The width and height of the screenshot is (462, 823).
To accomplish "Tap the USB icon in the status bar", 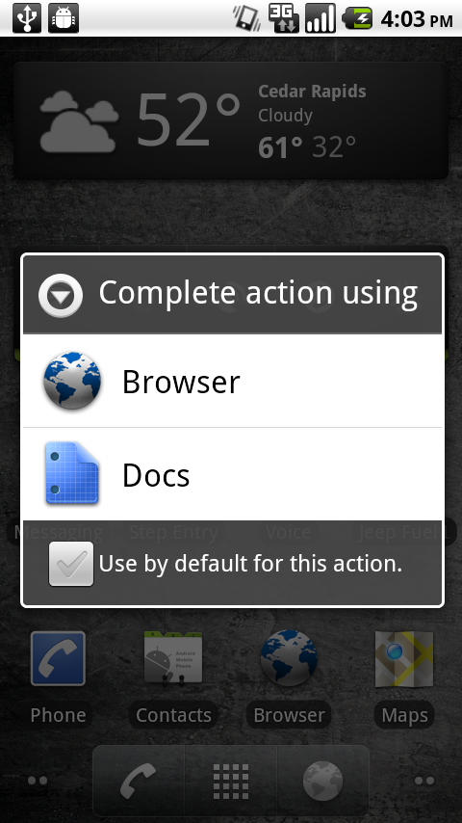I will pos(26,18).
